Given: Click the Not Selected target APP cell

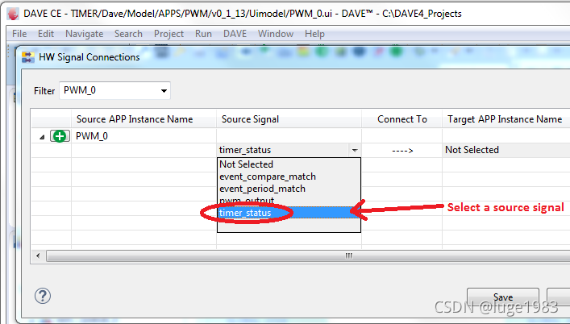Looking at the screenshot, I should click(506, 150).
